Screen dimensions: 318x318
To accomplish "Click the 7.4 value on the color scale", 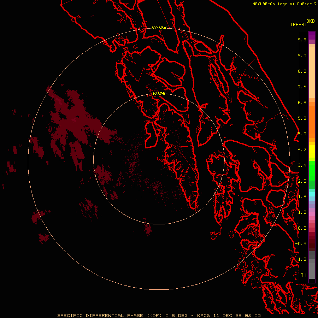I will (x=302, y=87).
